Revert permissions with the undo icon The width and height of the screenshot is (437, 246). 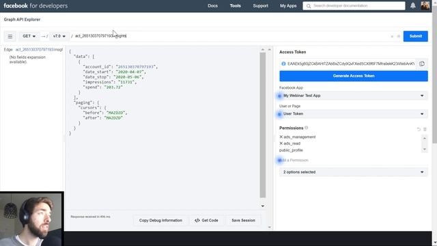[x=419, y=129]
